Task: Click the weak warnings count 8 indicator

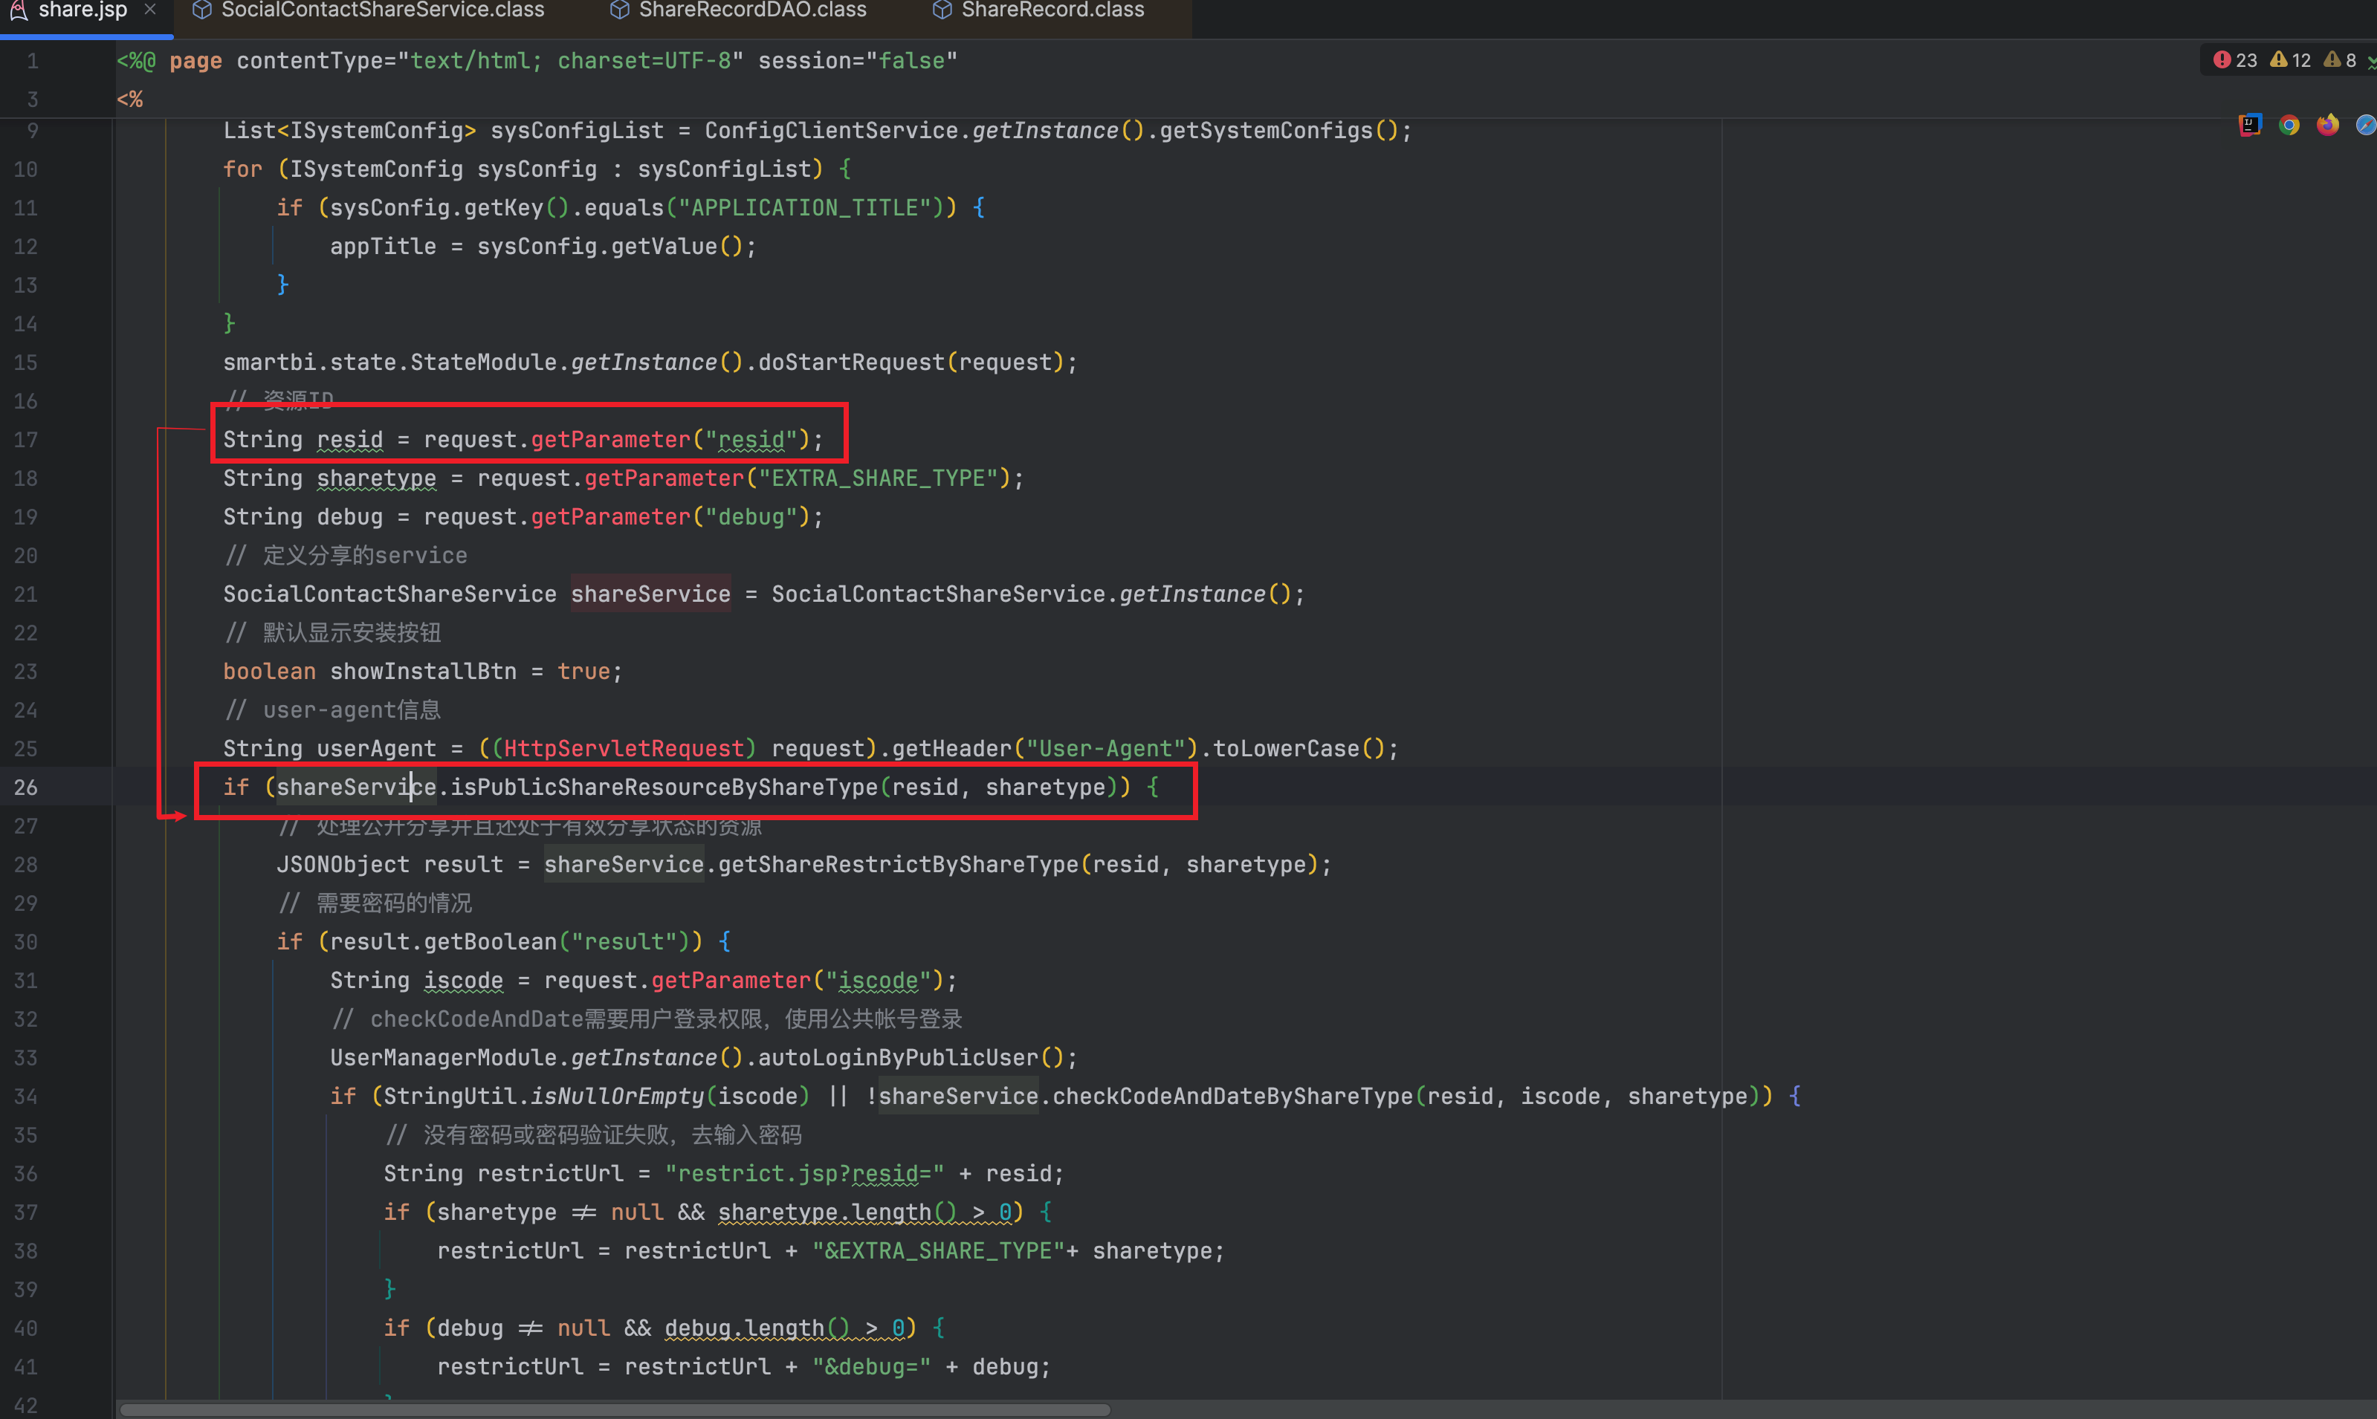Action: pyautogui.click(x=2341, y=60)
